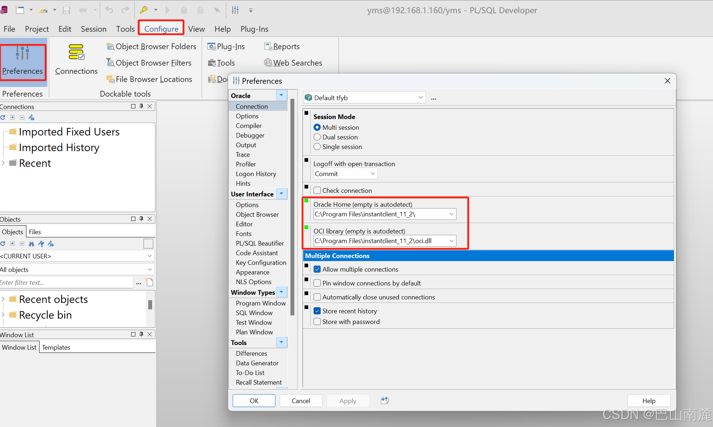
Task: Open the File menu
Action: tap(9, 29)
